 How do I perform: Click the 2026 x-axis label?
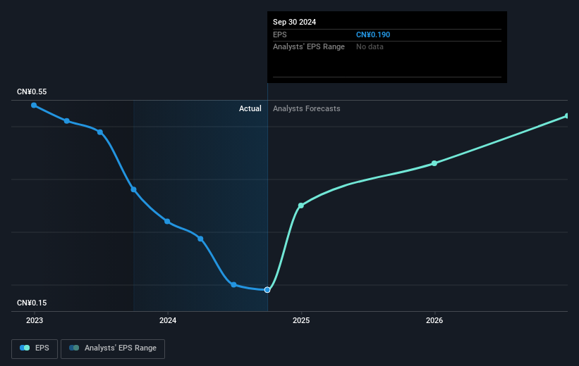click(x=434, y=321)
